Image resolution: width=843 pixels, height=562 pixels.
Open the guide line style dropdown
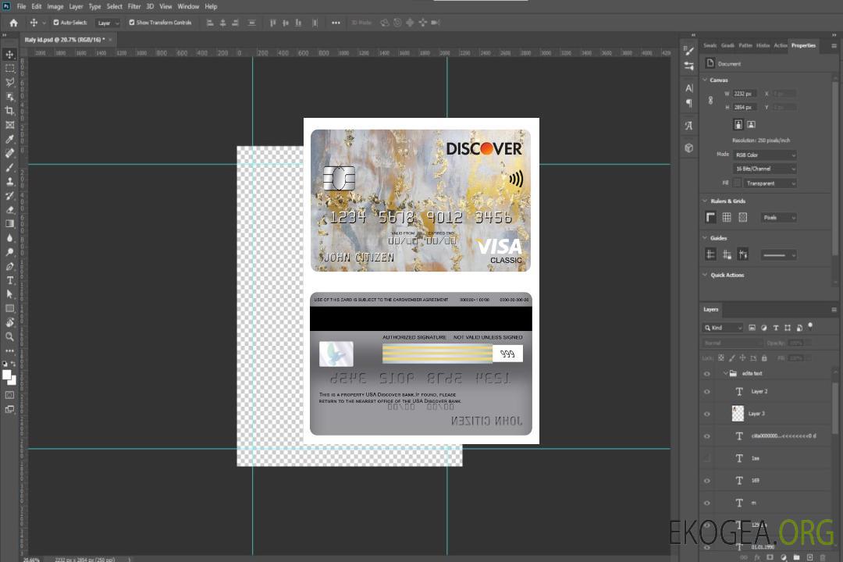[779, 255]
